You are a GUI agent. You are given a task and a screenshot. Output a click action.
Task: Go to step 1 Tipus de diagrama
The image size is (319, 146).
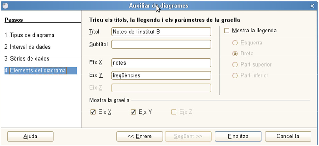coord(30,35)
